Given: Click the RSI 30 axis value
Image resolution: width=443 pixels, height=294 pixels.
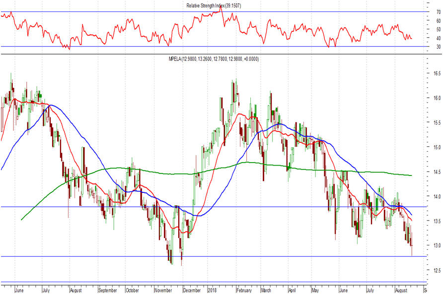Looking at the screenshot, I should (439, 47).
